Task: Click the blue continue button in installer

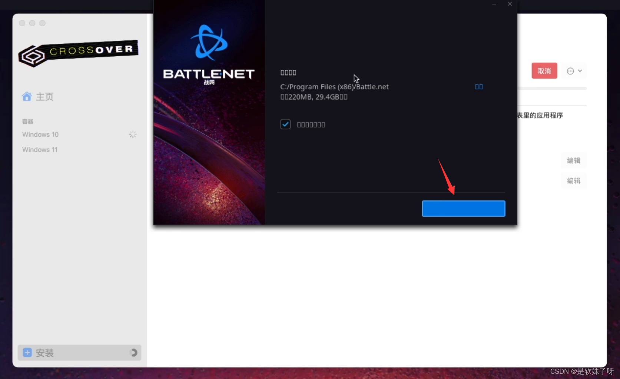Action: 464,209
